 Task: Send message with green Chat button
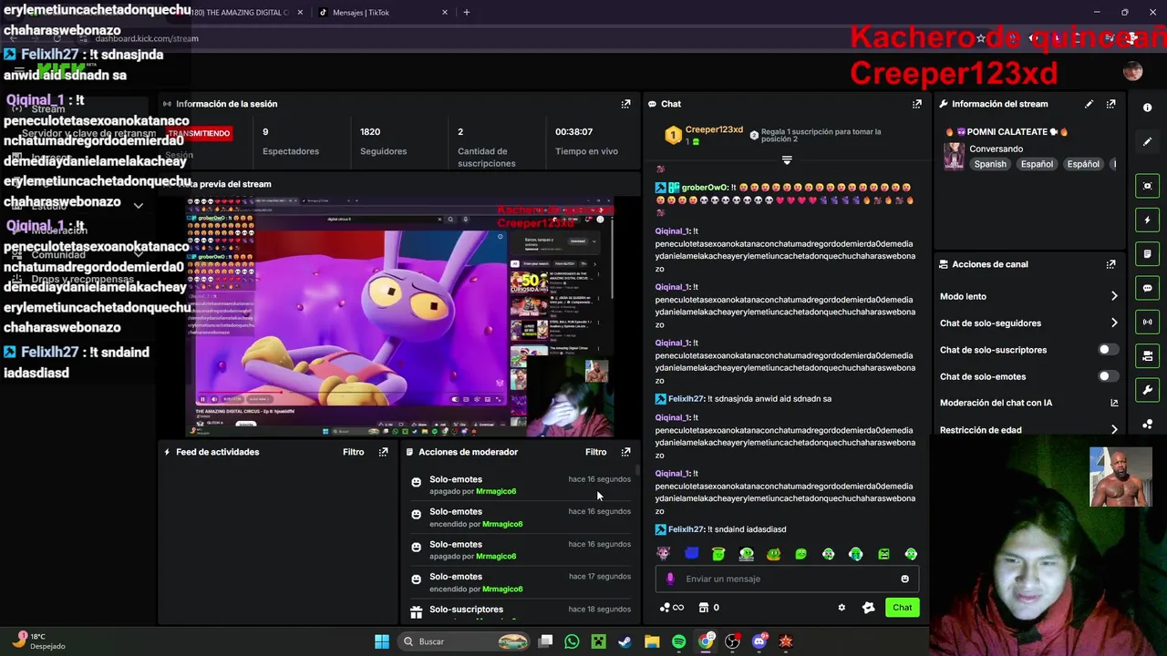pyautogui.click(x=902, y=608)
